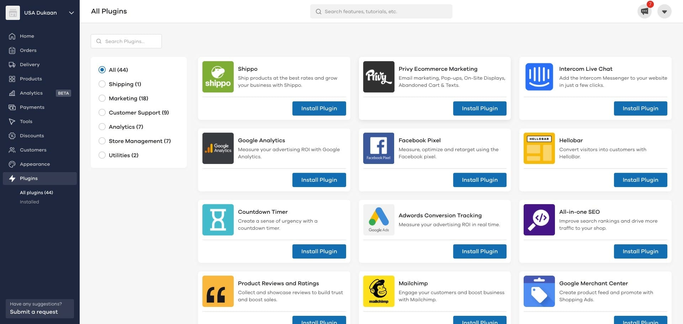Viewport: 683px width, 324px height.
Task: Click the Mailchimp plugin logo
Action: tap(378, 291)
